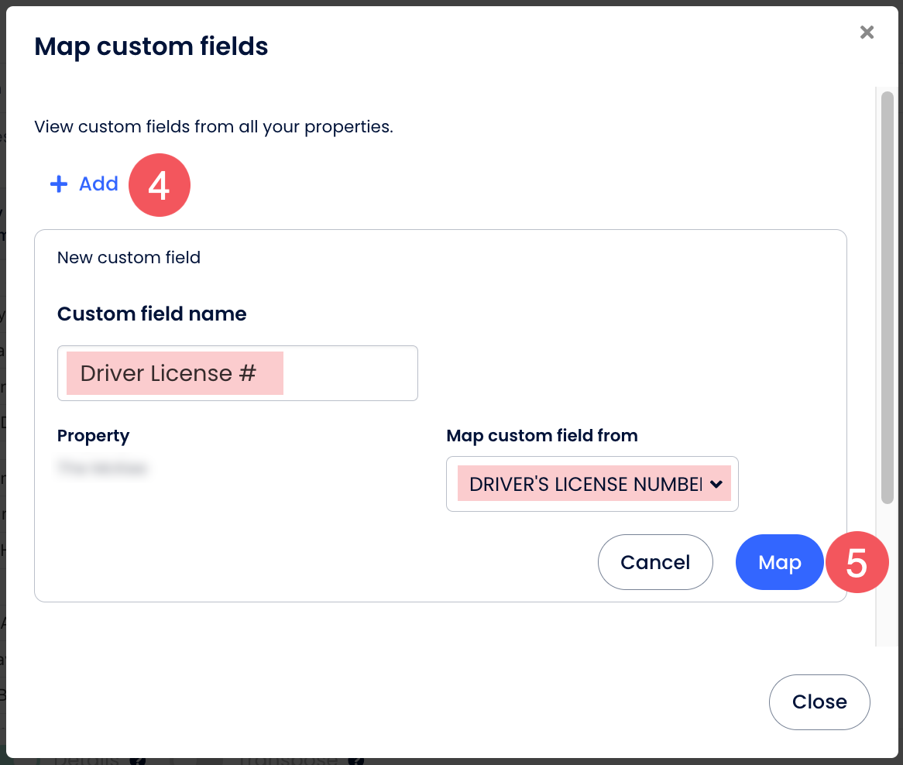The width and height of the screenshot is (903, 765).
Task: Click the New custom field heading
Action: [129, 258]
